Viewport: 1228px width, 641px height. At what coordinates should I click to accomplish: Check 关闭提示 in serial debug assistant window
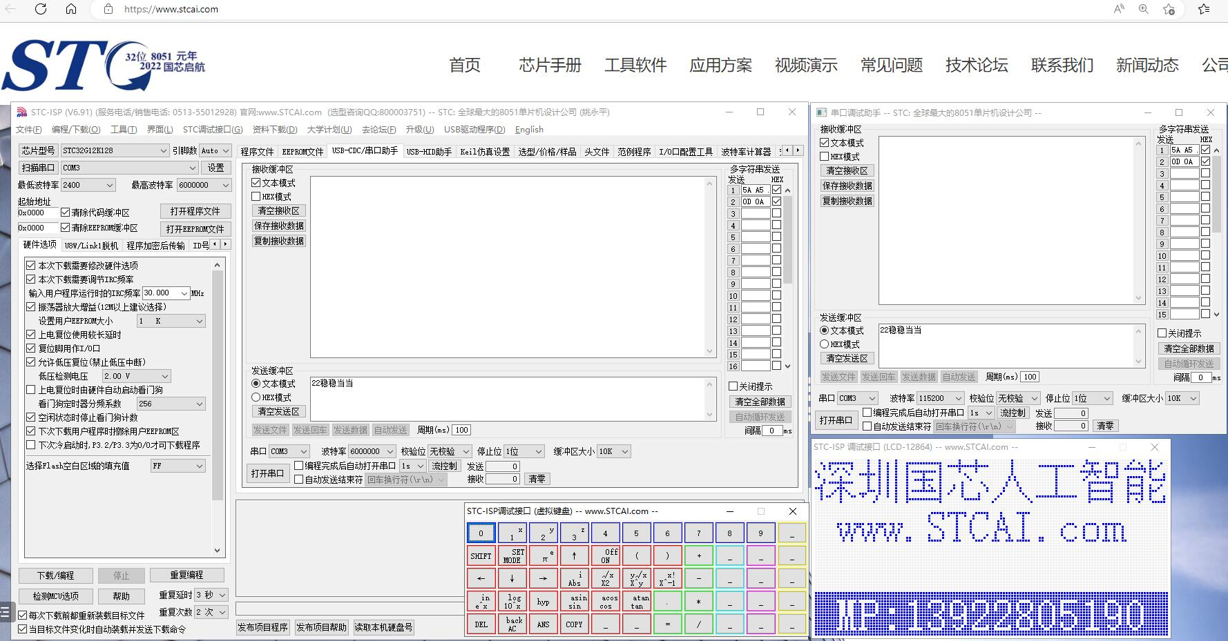pos(1162,333)
